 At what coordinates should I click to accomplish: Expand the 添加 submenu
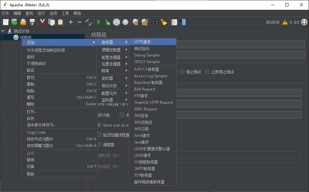click(59, 43)
